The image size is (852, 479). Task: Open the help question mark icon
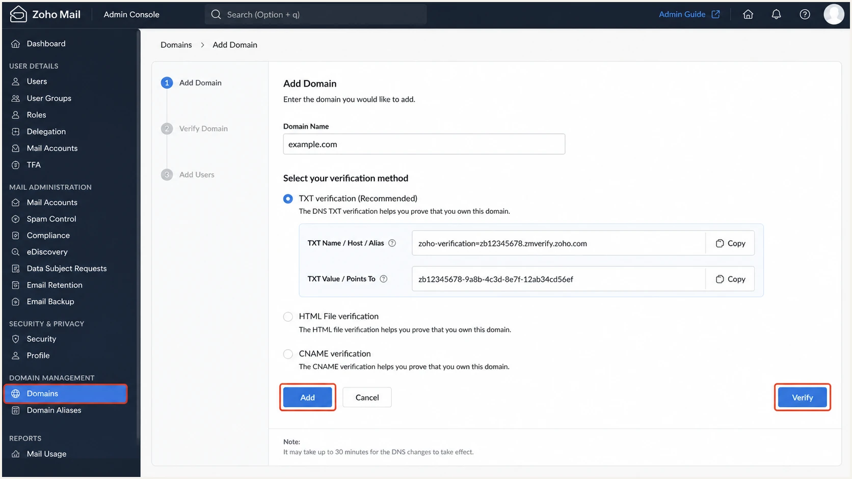click(805, 14)
